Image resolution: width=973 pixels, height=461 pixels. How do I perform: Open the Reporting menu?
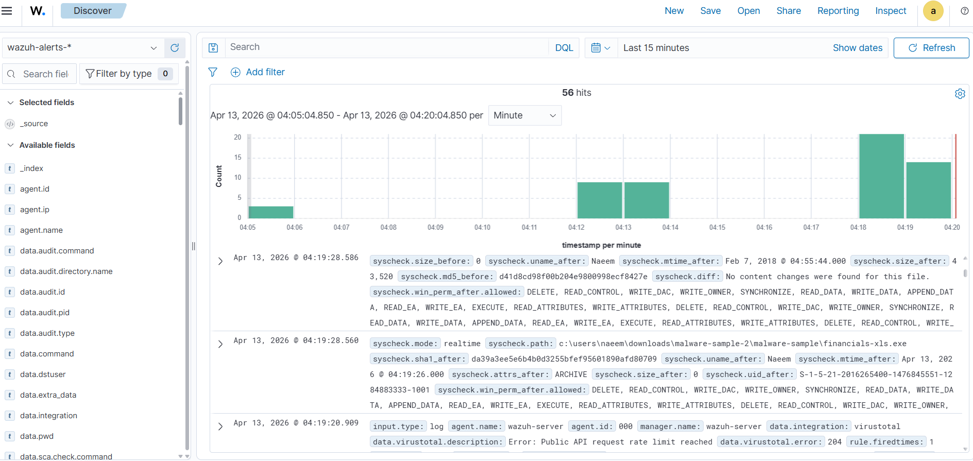tap(838, 11)
